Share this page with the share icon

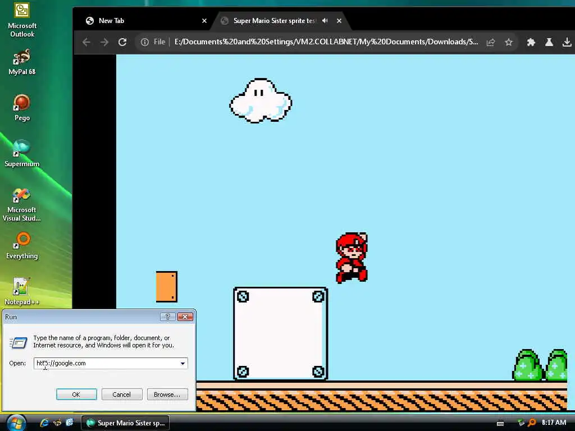tap(491, 42)
